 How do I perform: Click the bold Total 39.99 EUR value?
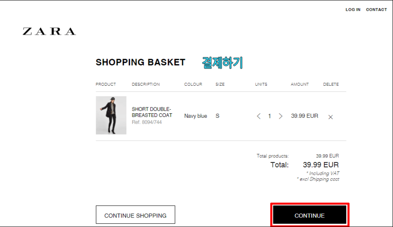point(321,165)
